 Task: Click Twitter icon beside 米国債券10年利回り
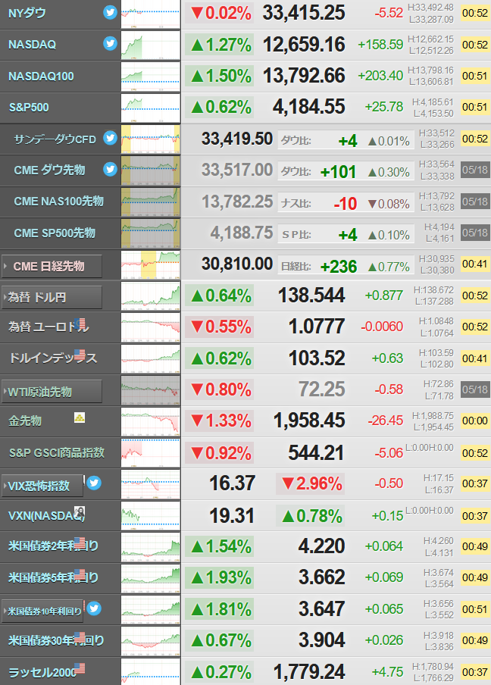click(94, 608)
